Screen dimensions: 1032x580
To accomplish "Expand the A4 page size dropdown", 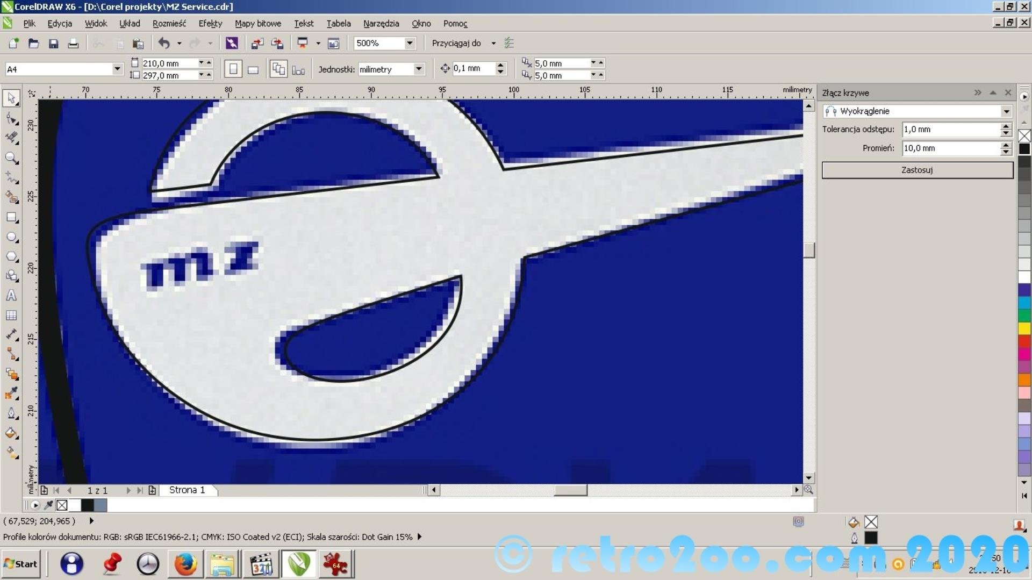I will (117, 69).
